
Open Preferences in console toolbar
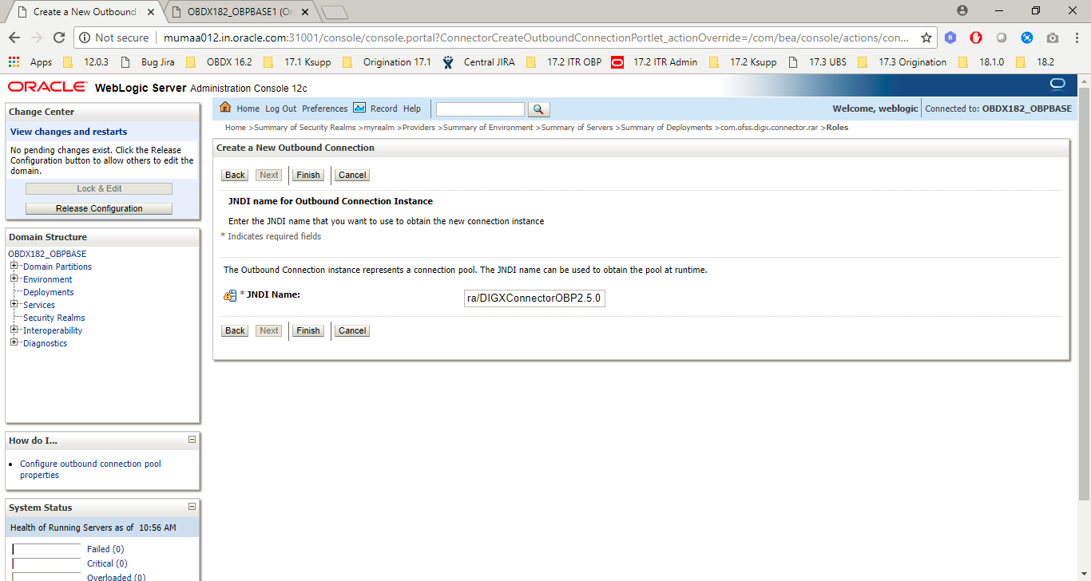point(325,109)
